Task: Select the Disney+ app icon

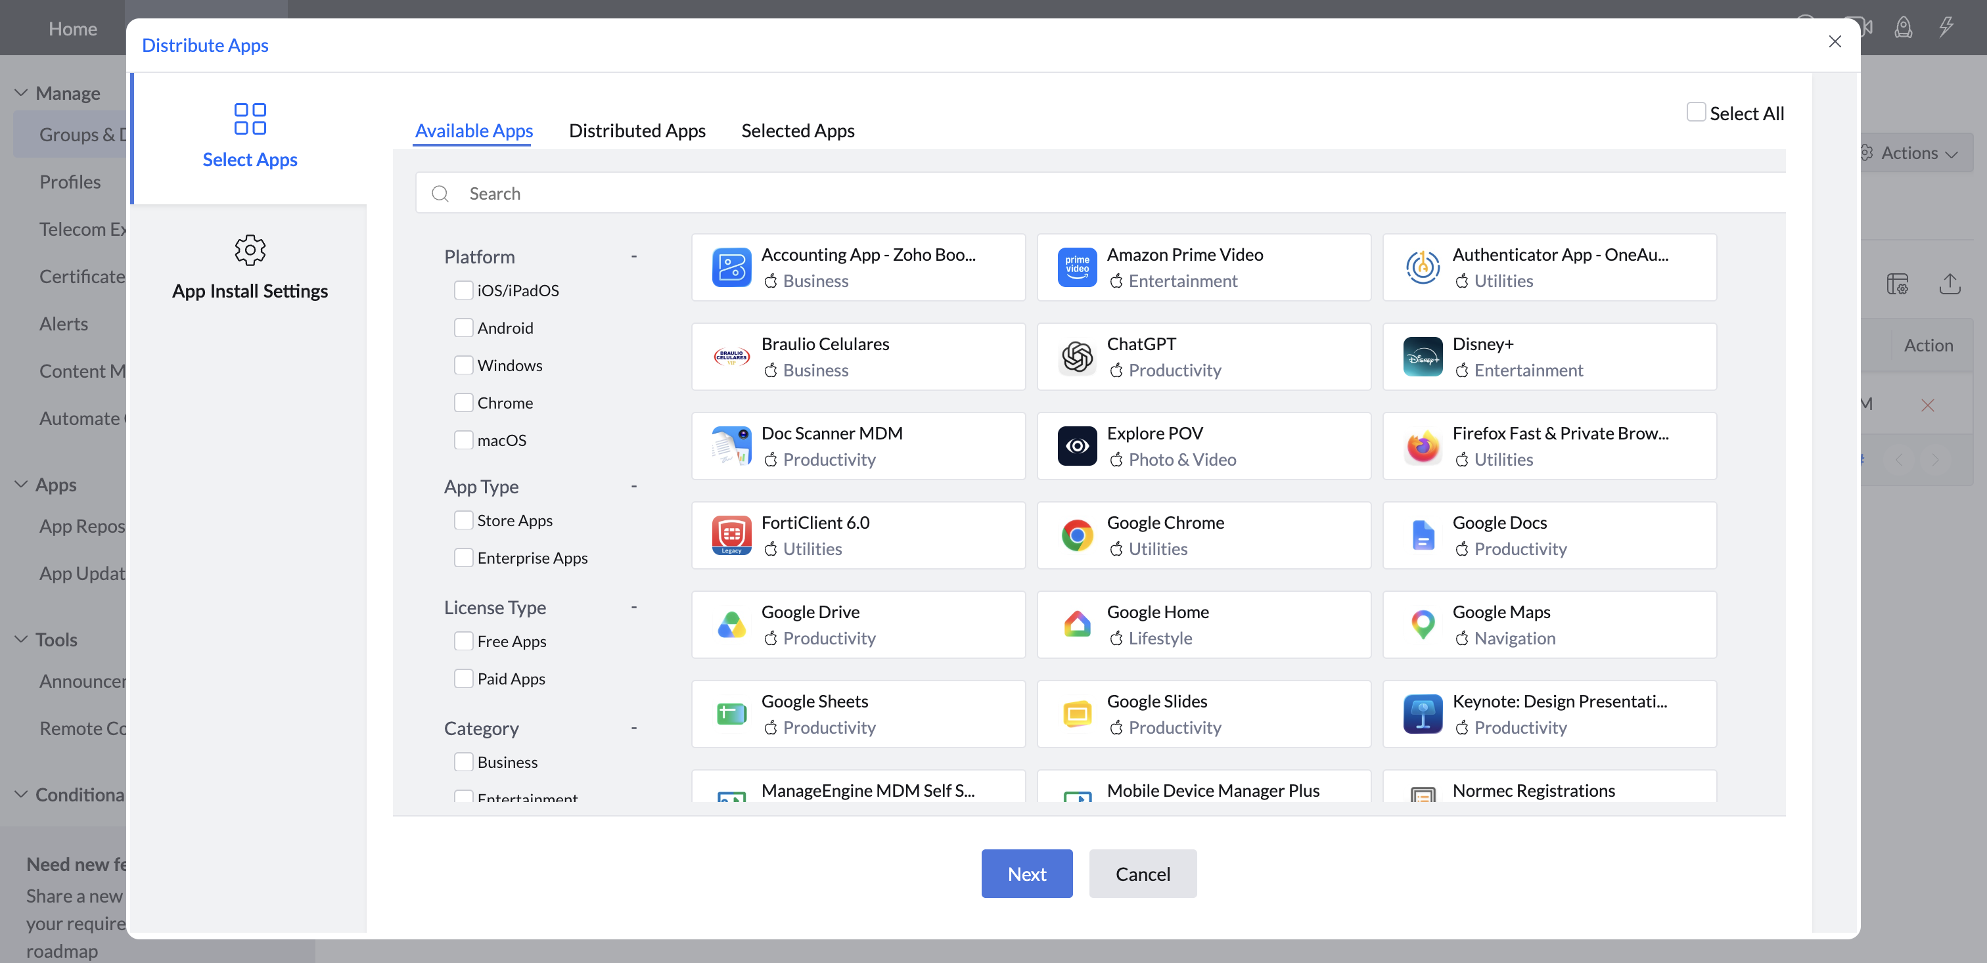Action: [x=1423, y=357]
